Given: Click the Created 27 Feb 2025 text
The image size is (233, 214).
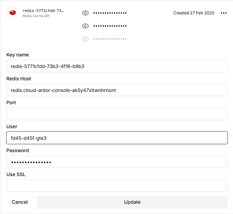Looking at the screenshot, I should [x=194, y=13].
